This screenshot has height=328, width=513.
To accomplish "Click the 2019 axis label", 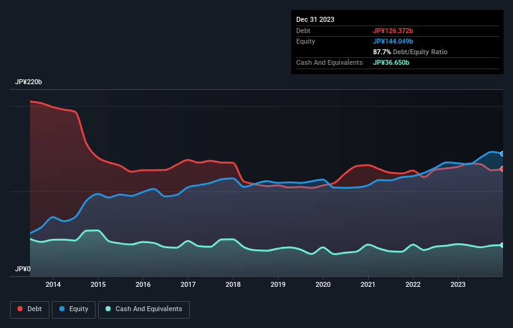I will tap(278, 284).
